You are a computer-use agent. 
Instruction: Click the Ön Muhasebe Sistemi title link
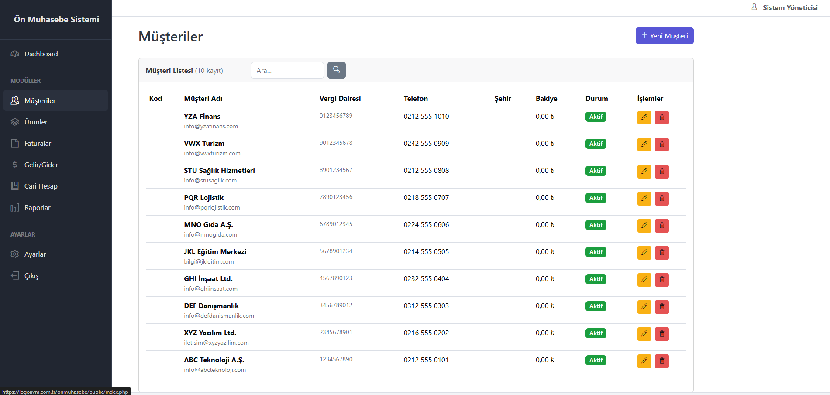click(x=56, y=19)
